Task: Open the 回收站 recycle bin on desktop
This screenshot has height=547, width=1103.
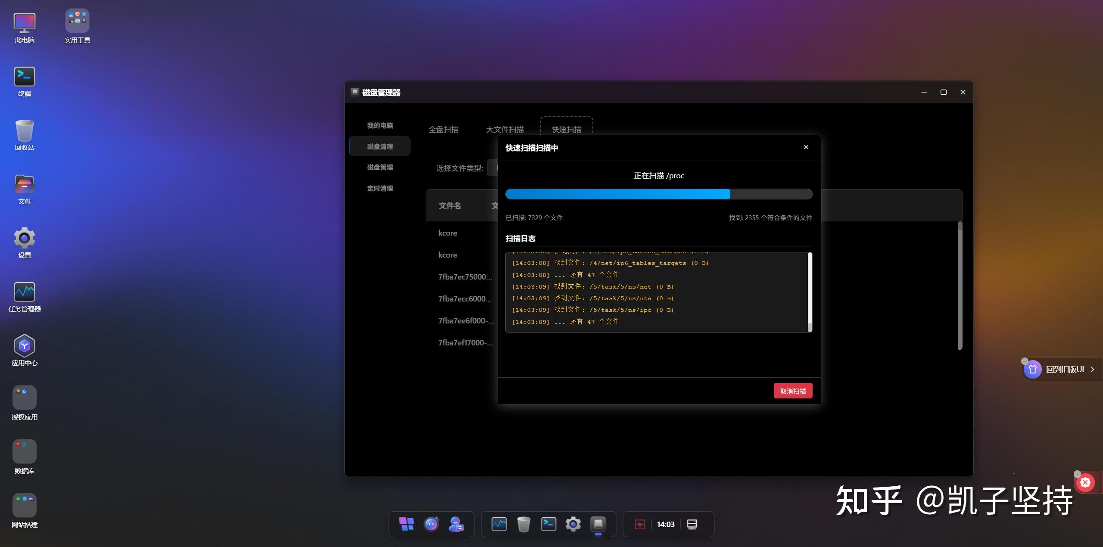Action: 25,131
